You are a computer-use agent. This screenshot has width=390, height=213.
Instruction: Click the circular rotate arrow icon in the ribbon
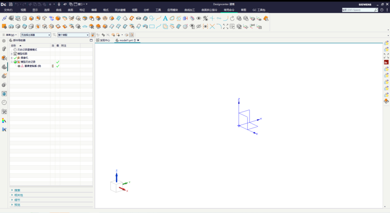pyautogui.click(x=232, y=19)
